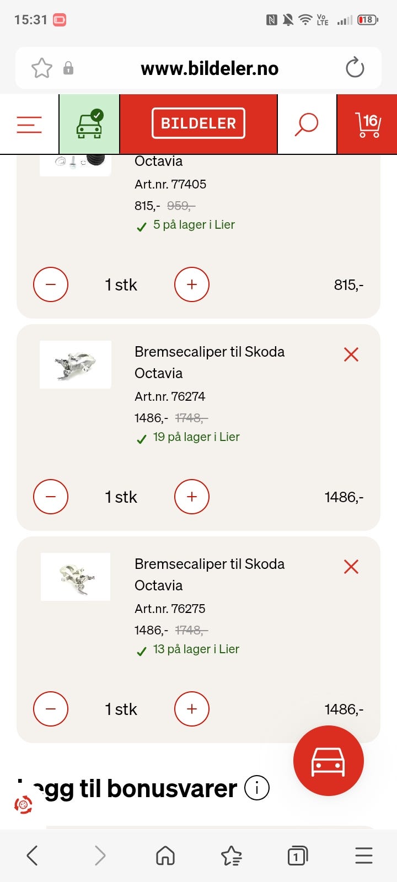Tap the www.bildeler.no address bar

pos(210,68)
